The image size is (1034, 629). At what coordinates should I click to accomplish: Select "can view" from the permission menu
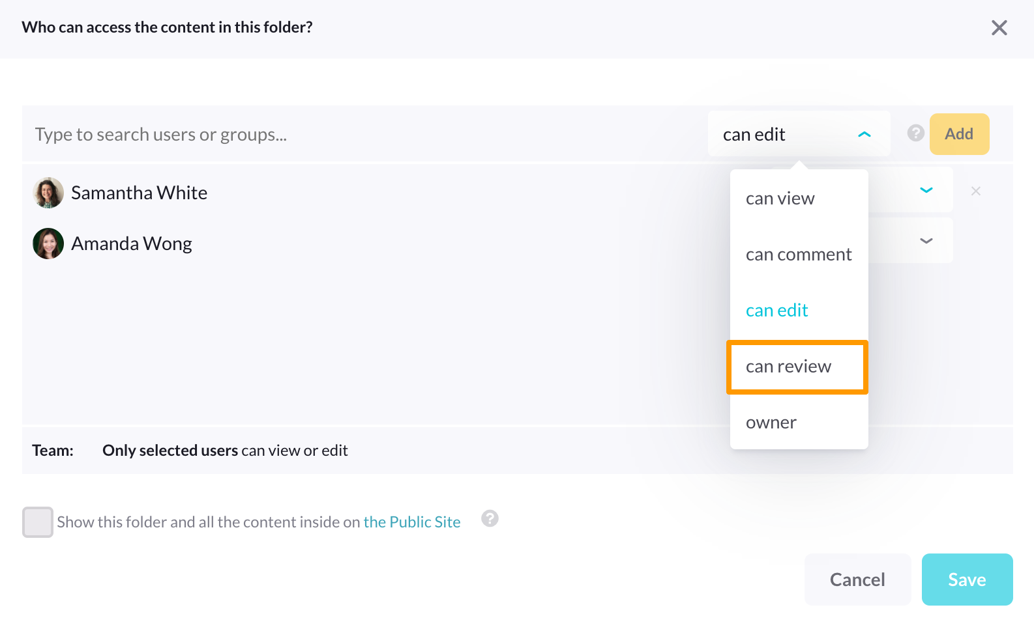tap(780, 199)
